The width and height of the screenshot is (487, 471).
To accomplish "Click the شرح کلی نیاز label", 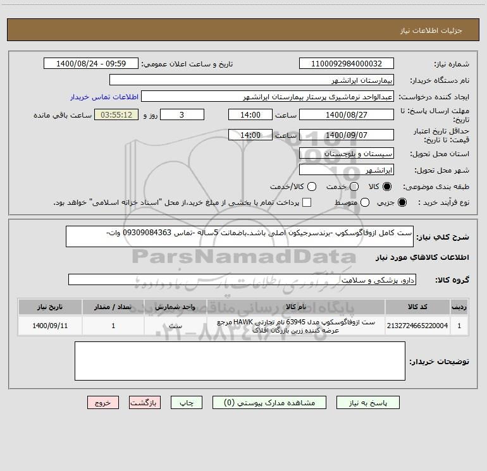I will [x=443, y=237].
